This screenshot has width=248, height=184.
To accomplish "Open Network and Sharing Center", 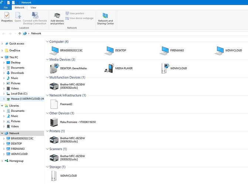I will 105,19.
